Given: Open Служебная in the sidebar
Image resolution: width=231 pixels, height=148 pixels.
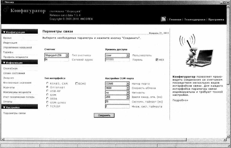Looking at the screenshot, I should 10,68.
